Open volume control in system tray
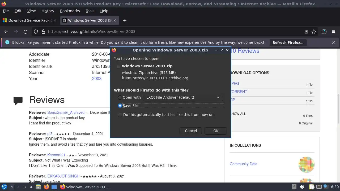 tap(302, 187)
